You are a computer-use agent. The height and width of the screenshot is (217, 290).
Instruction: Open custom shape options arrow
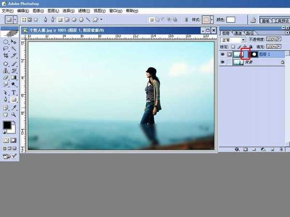tap(101, 19)
